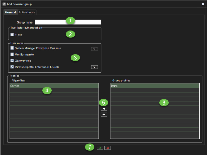207x155 pixels.
Task: Move selected profile left to All profiles
Action: (104, 114)
